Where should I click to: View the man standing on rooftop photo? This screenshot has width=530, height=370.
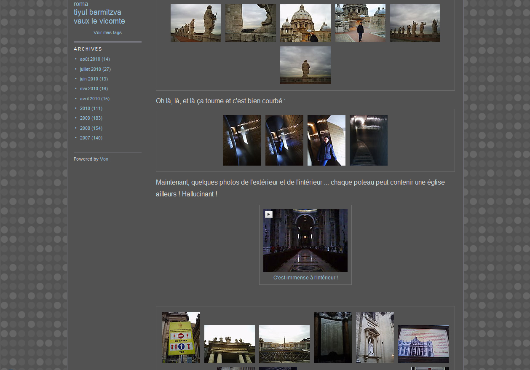tap(360, 23)
